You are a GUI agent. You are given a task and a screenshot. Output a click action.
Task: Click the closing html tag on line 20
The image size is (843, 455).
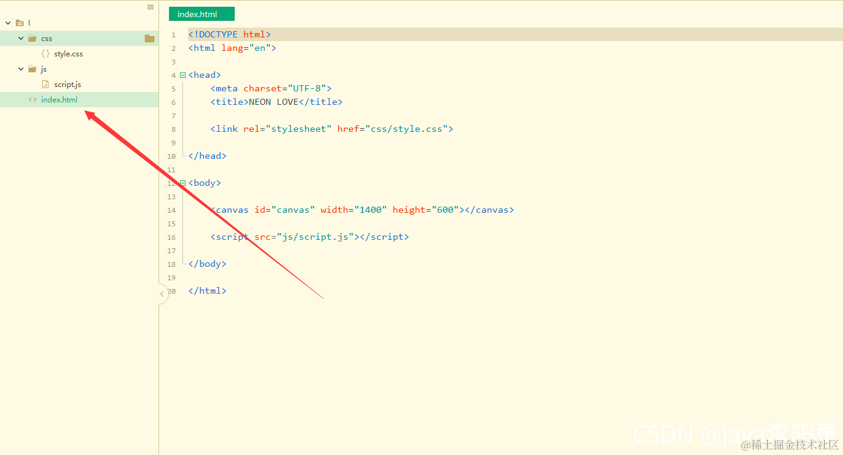[207, 291]
